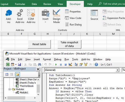The image size is (125, 102).
Task: Click Expansion Packs in XML group
Action: (x=114, y=18)
